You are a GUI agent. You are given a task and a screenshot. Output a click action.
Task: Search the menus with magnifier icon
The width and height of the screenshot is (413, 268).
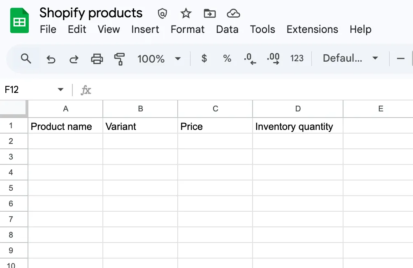coord(26,58)
